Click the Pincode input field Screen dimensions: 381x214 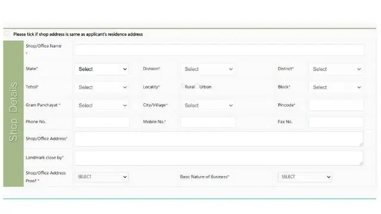336,105
